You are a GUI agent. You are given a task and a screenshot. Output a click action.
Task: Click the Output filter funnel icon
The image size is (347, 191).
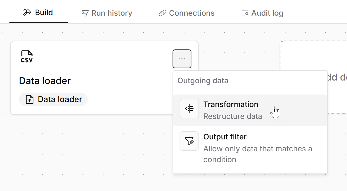click(189, 141)
